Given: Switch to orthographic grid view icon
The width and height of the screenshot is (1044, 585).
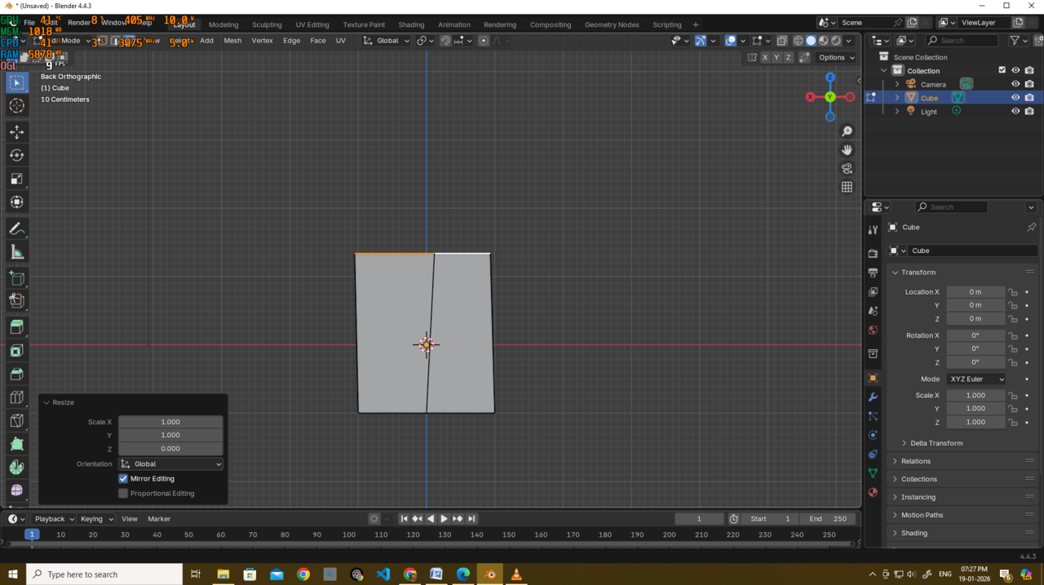Looking at the screenshot, I should coord(847,187).
